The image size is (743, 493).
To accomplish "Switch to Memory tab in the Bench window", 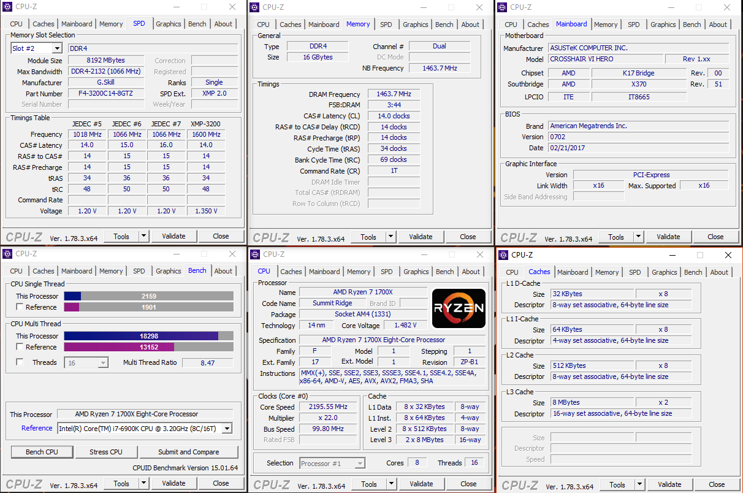I will 111,271.
